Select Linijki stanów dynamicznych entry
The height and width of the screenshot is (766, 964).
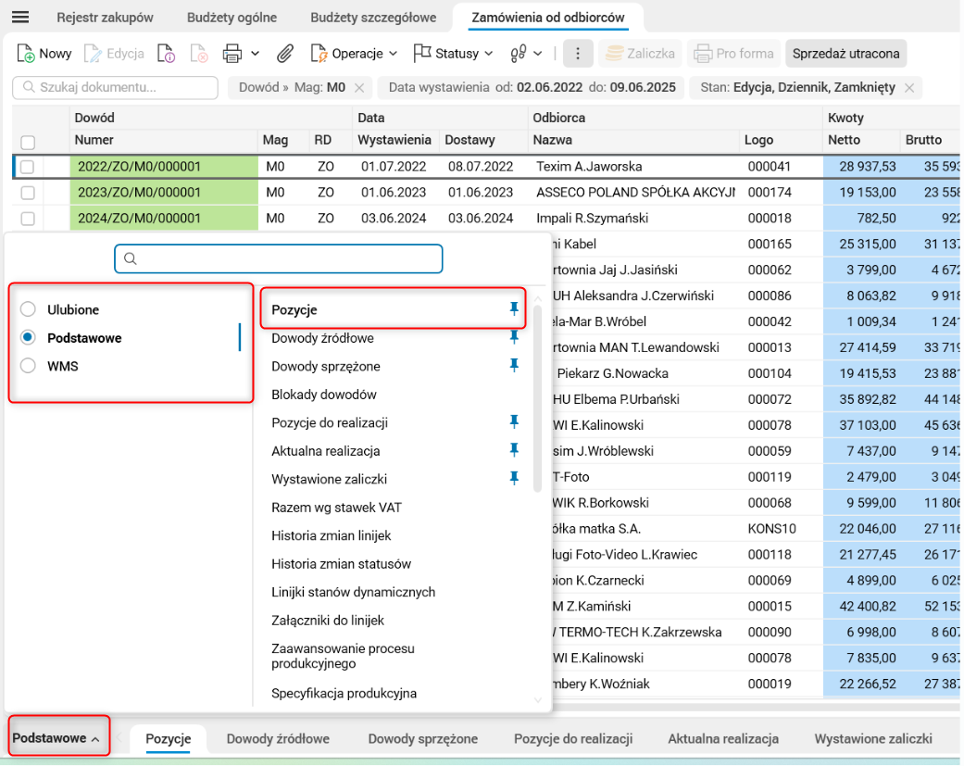tap(353, 592)
